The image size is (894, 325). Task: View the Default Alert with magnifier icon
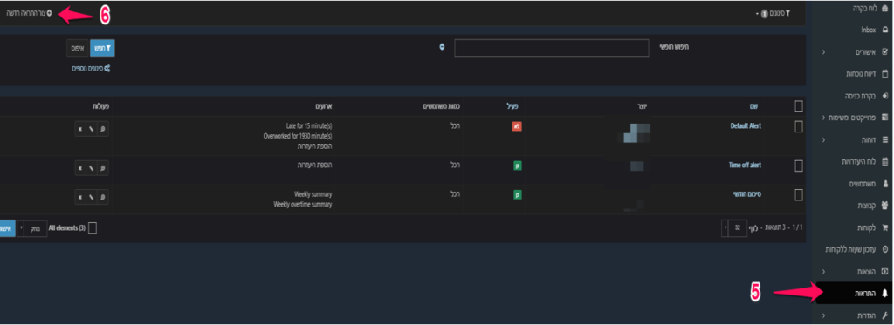[103, 129]
